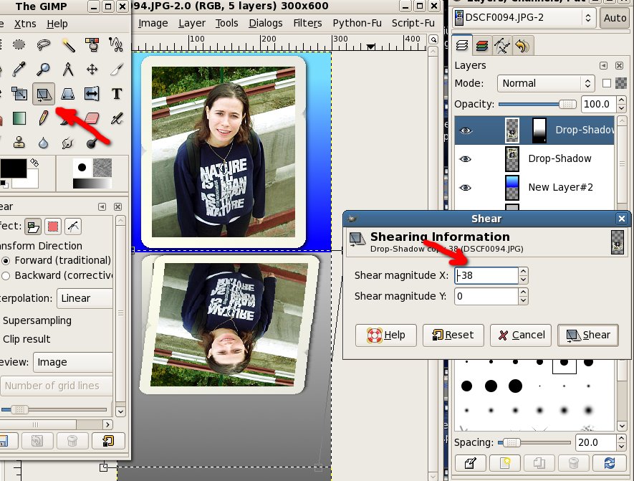Viewport: 634px width, 481px height.
Task: Select the Move tool
Action: (x=92, y=70)
